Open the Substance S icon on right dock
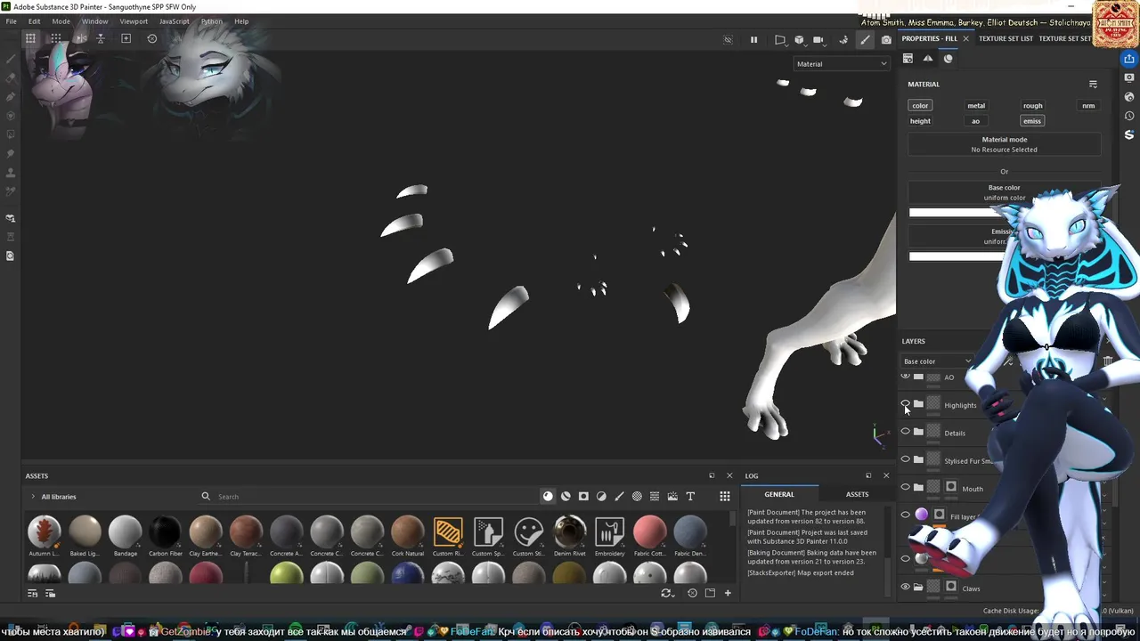 [1129, 134]
